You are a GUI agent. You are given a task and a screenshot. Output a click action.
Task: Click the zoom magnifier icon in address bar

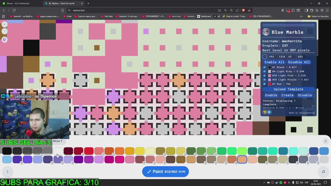click(x=231, y=10)
